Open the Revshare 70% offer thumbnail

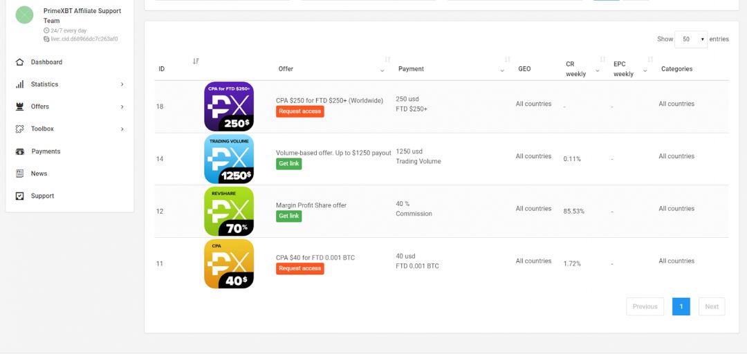(229, 211)
